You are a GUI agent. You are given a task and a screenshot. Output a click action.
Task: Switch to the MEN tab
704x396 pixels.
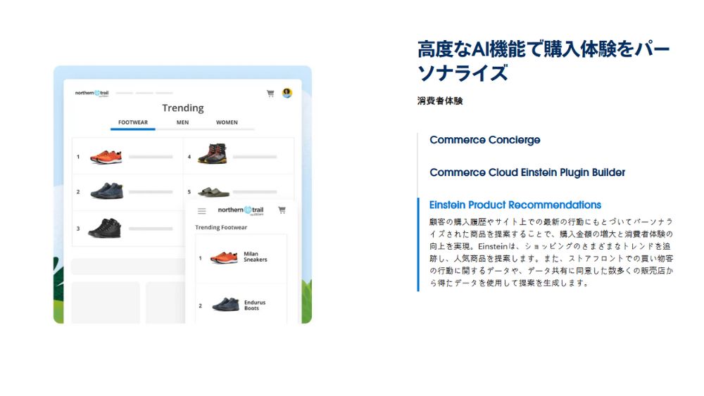click(x=182, y=122)
